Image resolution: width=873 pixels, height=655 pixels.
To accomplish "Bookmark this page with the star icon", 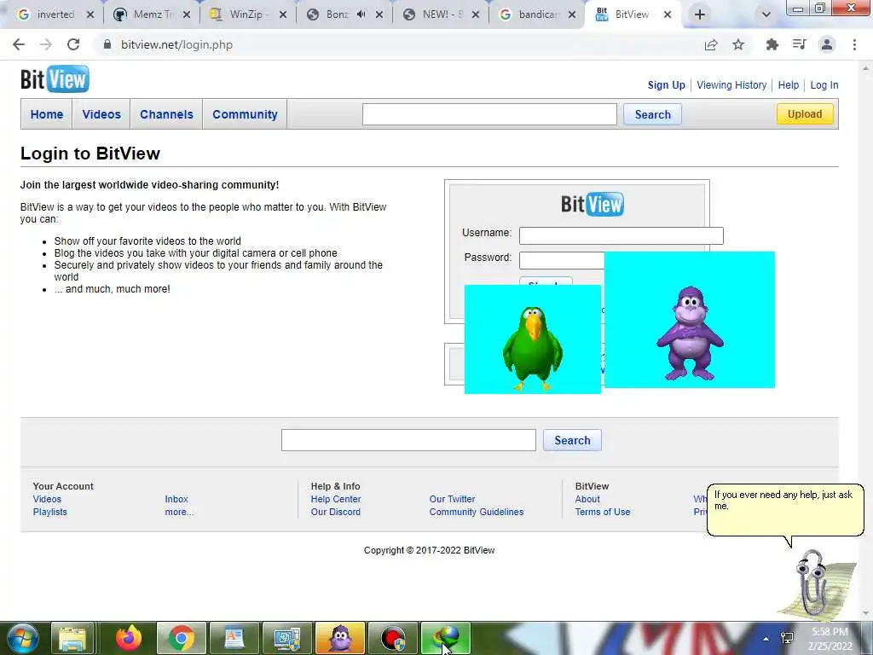I will pos(738,44).
